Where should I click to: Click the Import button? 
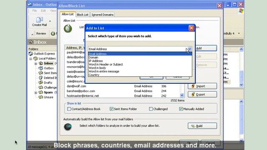point(202,86)
